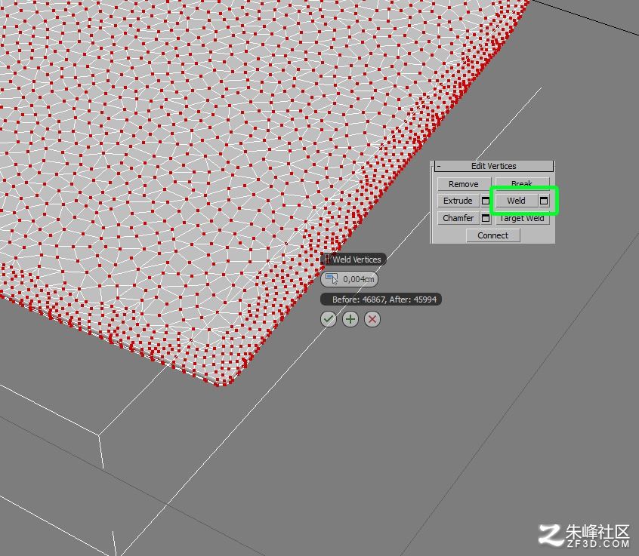Apply and continue with plus icon

[x=350, y=319]
